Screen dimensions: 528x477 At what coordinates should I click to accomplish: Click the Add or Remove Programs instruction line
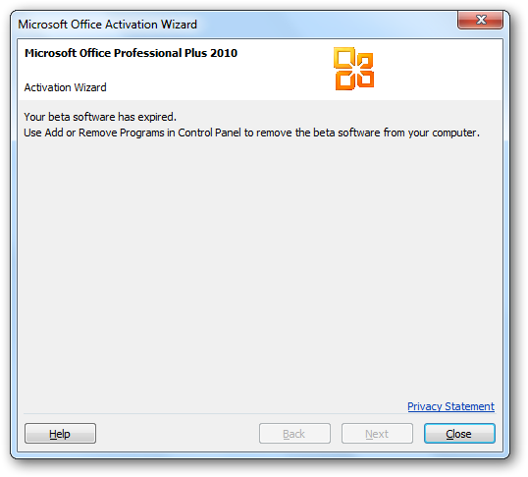pos(251,132)
